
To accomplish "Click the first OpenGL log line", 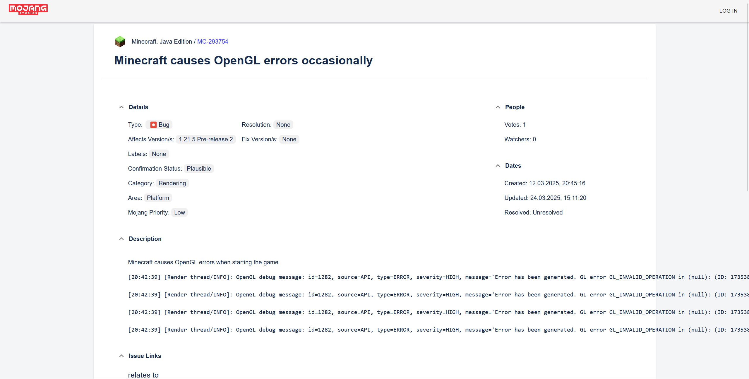I will coord(351,277).
